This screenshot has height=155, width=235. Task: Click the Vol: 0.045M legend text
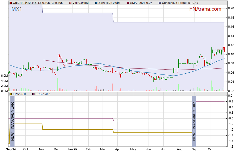click(x=81, y=2)
